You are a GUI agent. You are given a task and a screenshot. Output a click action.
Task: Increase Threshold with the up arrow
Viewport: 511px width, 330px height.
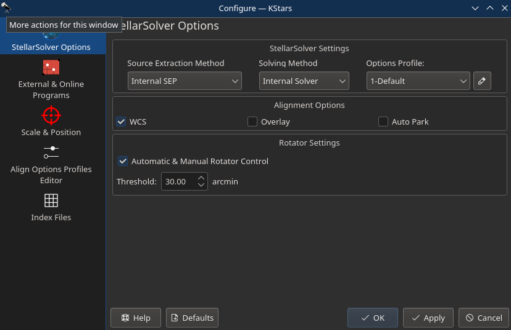click(201, 178)
